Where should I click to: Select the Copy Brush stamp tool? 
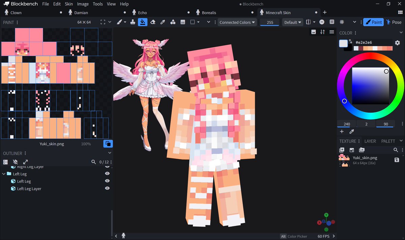tap(133, 22)
